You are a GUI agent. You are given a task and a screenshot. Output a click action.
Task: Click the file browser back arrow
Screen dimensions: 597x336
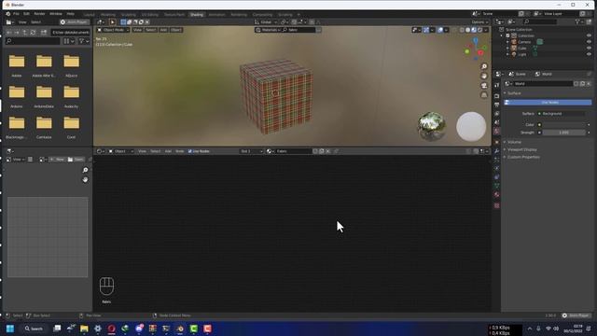pos(9,33)
